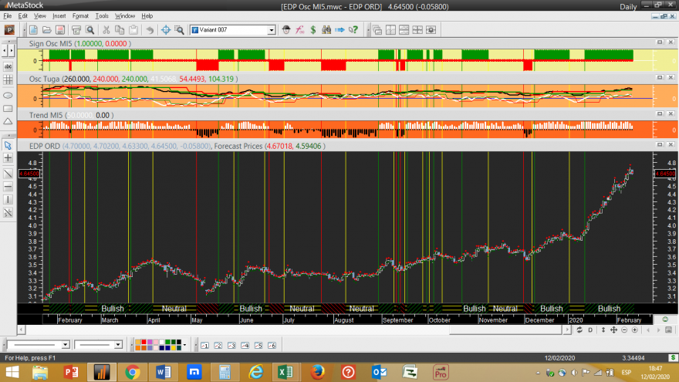Zoom in chart with plus icon
Screen dimensions: 679x382
635,330
